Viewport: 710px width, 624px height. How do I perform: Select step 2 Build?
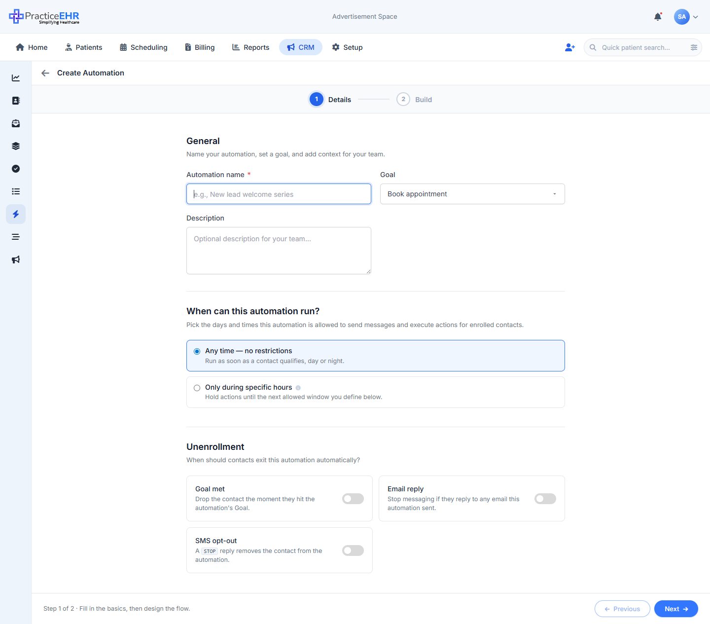click(x=414, y=99)
